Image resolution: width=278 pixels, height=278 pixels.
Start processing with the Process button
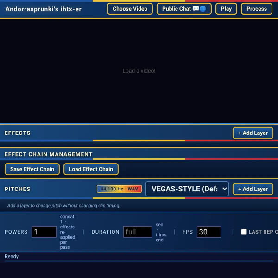[x=257, y=9]
